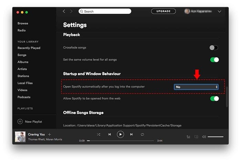This screenshot has height=162, width=241.
Task: Save song with the plus icon
Action: coord(50,134)
